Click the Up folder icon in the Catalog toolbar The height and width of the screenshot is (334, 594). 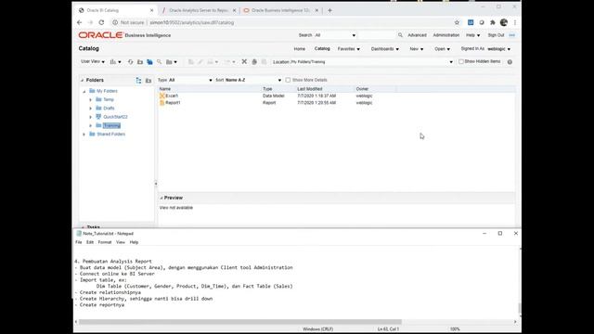click(x=140, y=62)
